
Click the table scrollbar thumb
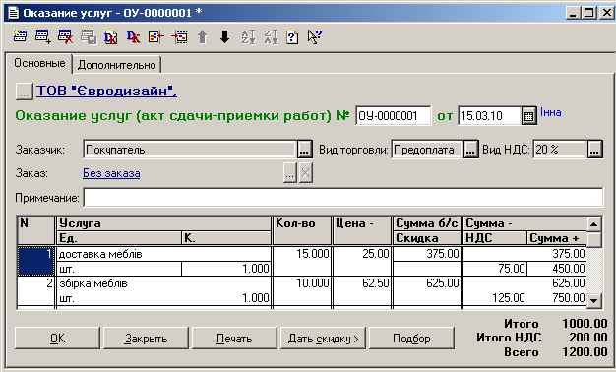594,239
